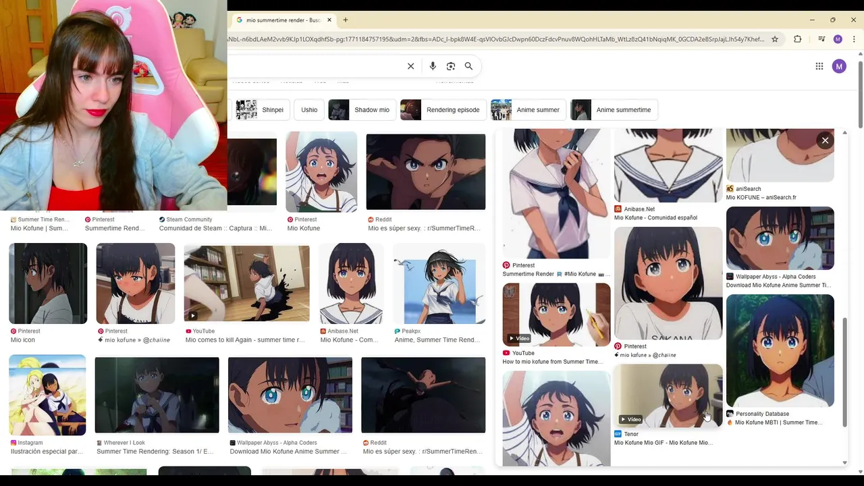Open a new browser tab
Screen dimensions: 864x486
(x=346, y=20)
